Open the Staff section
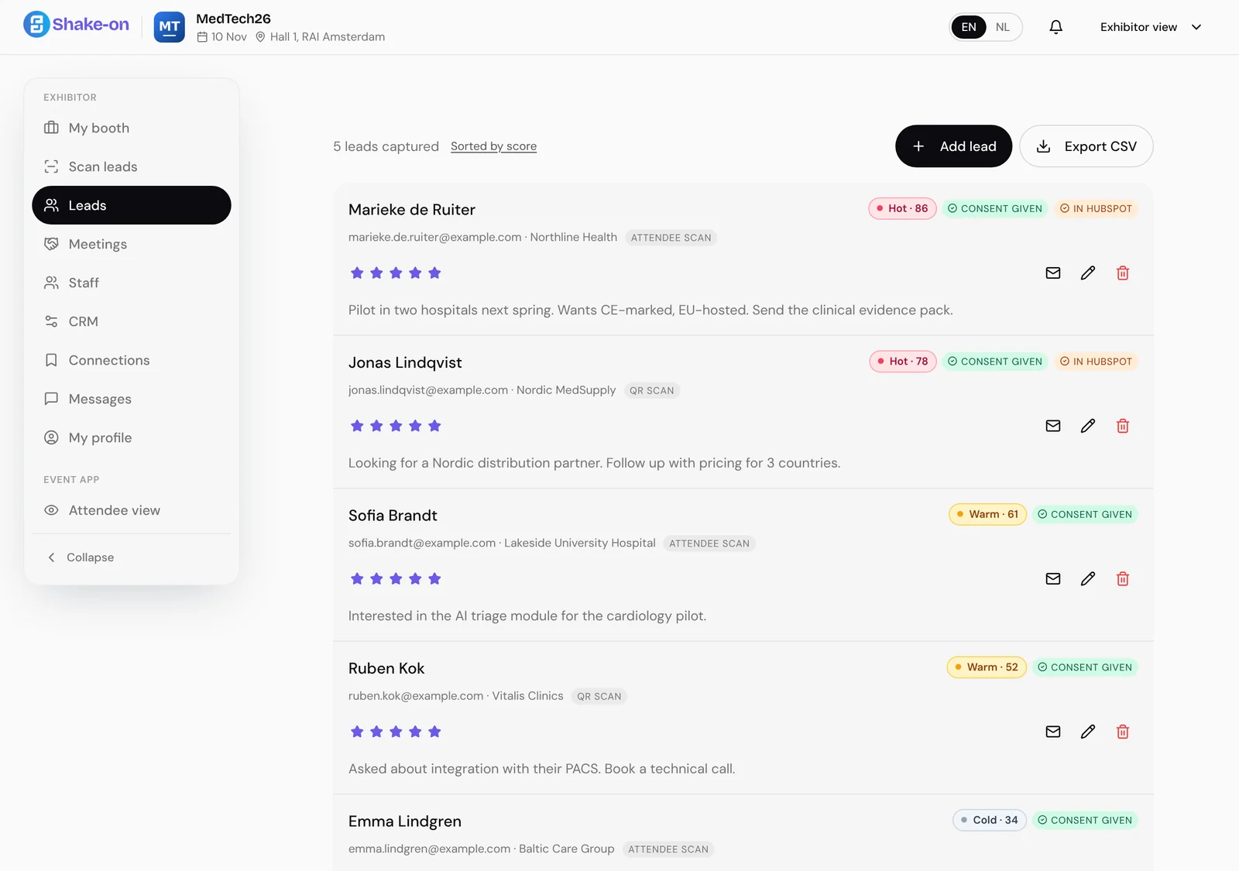Screen dimensions: 1239x871 132,283
